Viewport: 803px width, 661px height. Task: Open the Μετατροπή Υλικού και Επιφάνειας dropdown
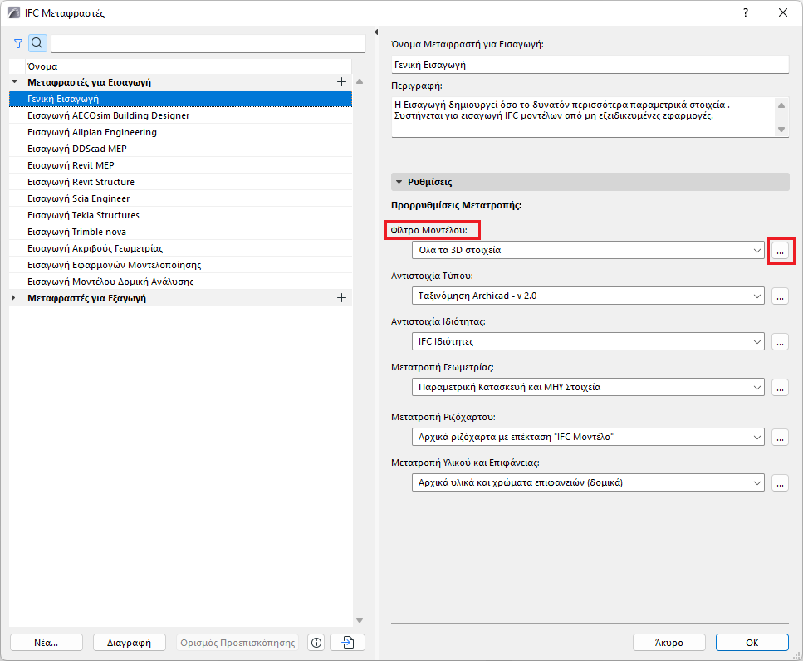point(588,482)
